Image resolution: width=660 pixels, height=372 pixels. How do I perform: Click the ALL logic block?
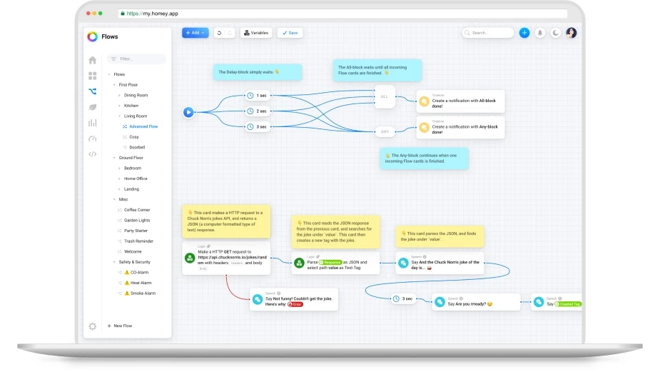tap(385, 96)
